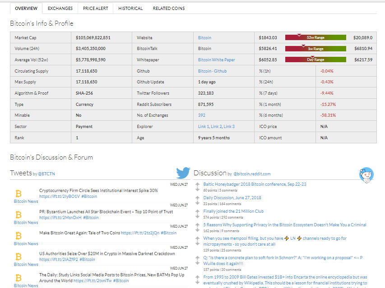Open Finally joined the 21 Million Club thread
This screenshot has height=288, width=385.
233,211
